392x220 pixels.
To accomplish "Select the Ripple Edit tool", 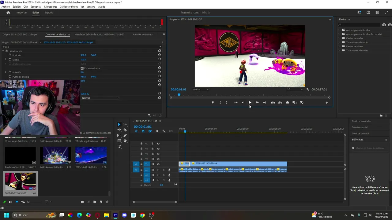I will 119,130.
